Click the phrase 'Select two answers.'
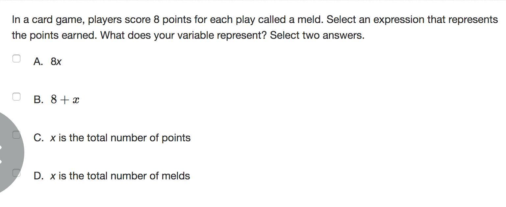The height and width of the screenshot is (207, 506). click(x=317, y=35)
